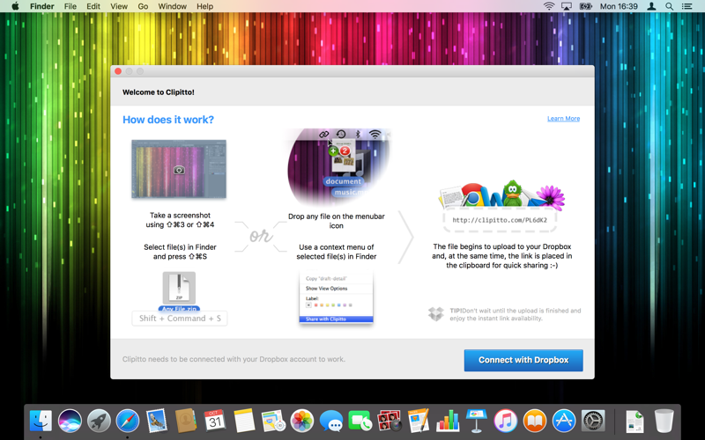Image resolution: width=705 pixels, height=440 pixels.
Task: Open the document stack in Dock
Action: pos(634,422)
